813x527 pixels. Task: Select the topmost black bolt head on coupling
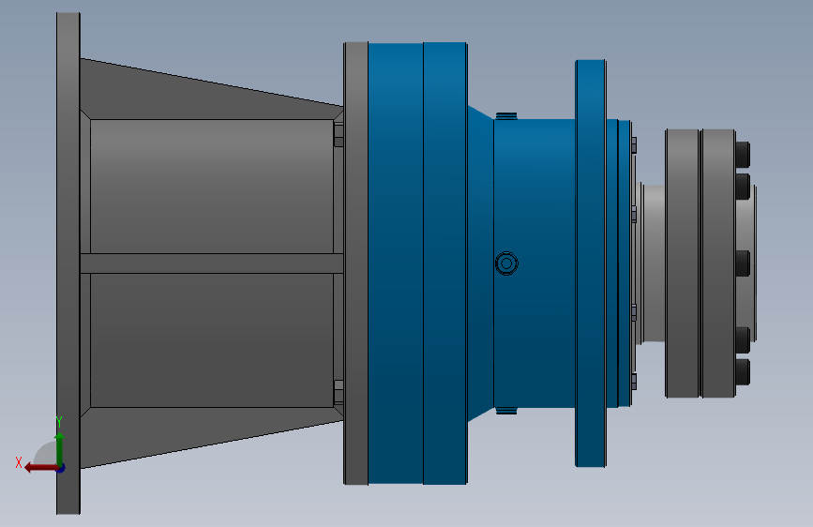click(x=743, y=154)
